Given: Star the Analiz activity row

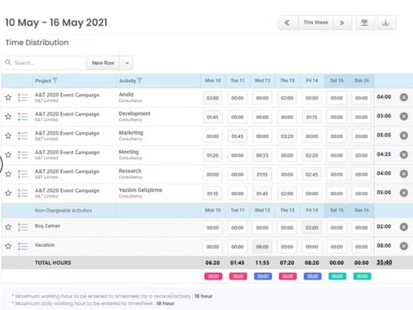Looking at the screenshot, I should pos(8,97).
